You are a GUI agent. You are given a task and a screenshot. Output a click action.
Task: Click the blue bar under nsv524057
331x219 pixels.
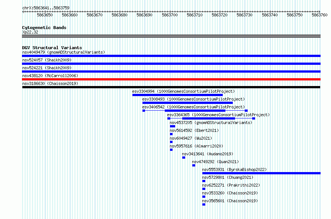click(x=171, y=64)
